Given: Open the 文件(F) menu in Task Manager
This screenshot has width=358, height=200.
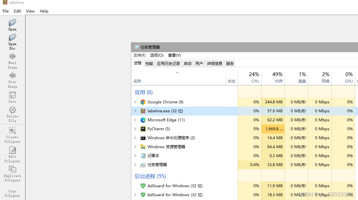Looking at the screenshot, I should (139, 55).
